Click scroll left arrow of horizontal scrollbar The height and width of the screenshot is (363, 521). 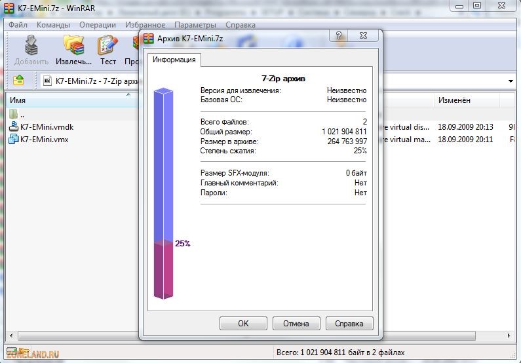(11, 335)
